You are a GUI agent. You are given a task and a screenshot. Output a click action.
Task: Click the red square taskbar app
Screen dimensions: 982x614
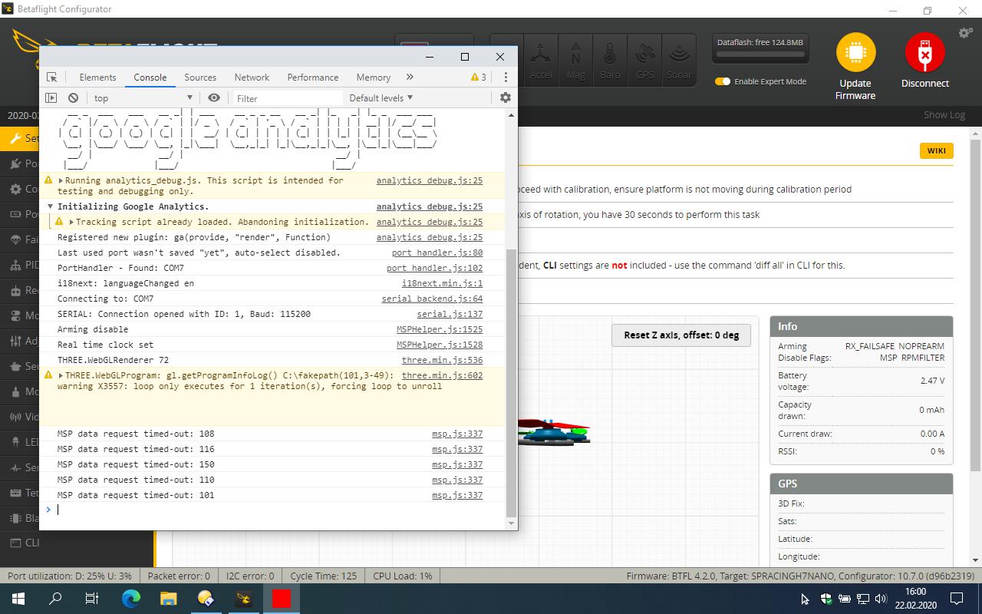[282, 599]
